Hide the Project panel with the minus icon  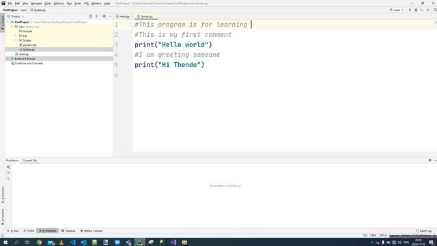(x=110, y=16)
